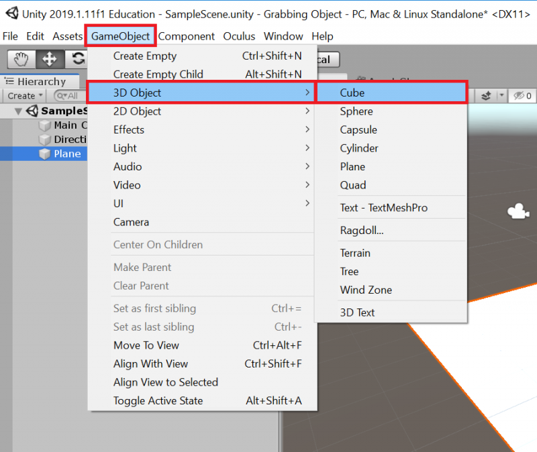Click the Unity logo in title bar
This screenshot has height=452, width=537.
pyautogui.click(x=12, y=13)
